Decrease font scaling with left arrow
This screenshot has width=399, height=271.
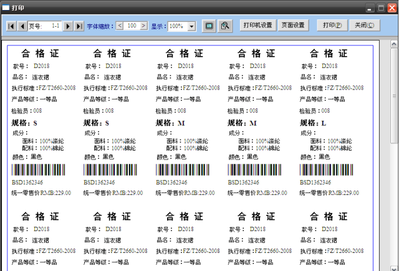(x=120, y=26)
